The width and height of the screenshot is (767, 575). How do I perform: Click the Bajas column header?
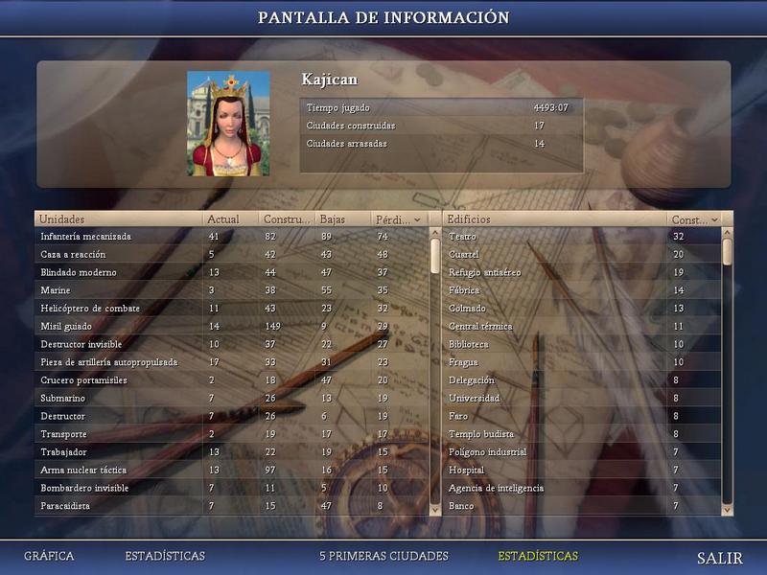point(342,219)
